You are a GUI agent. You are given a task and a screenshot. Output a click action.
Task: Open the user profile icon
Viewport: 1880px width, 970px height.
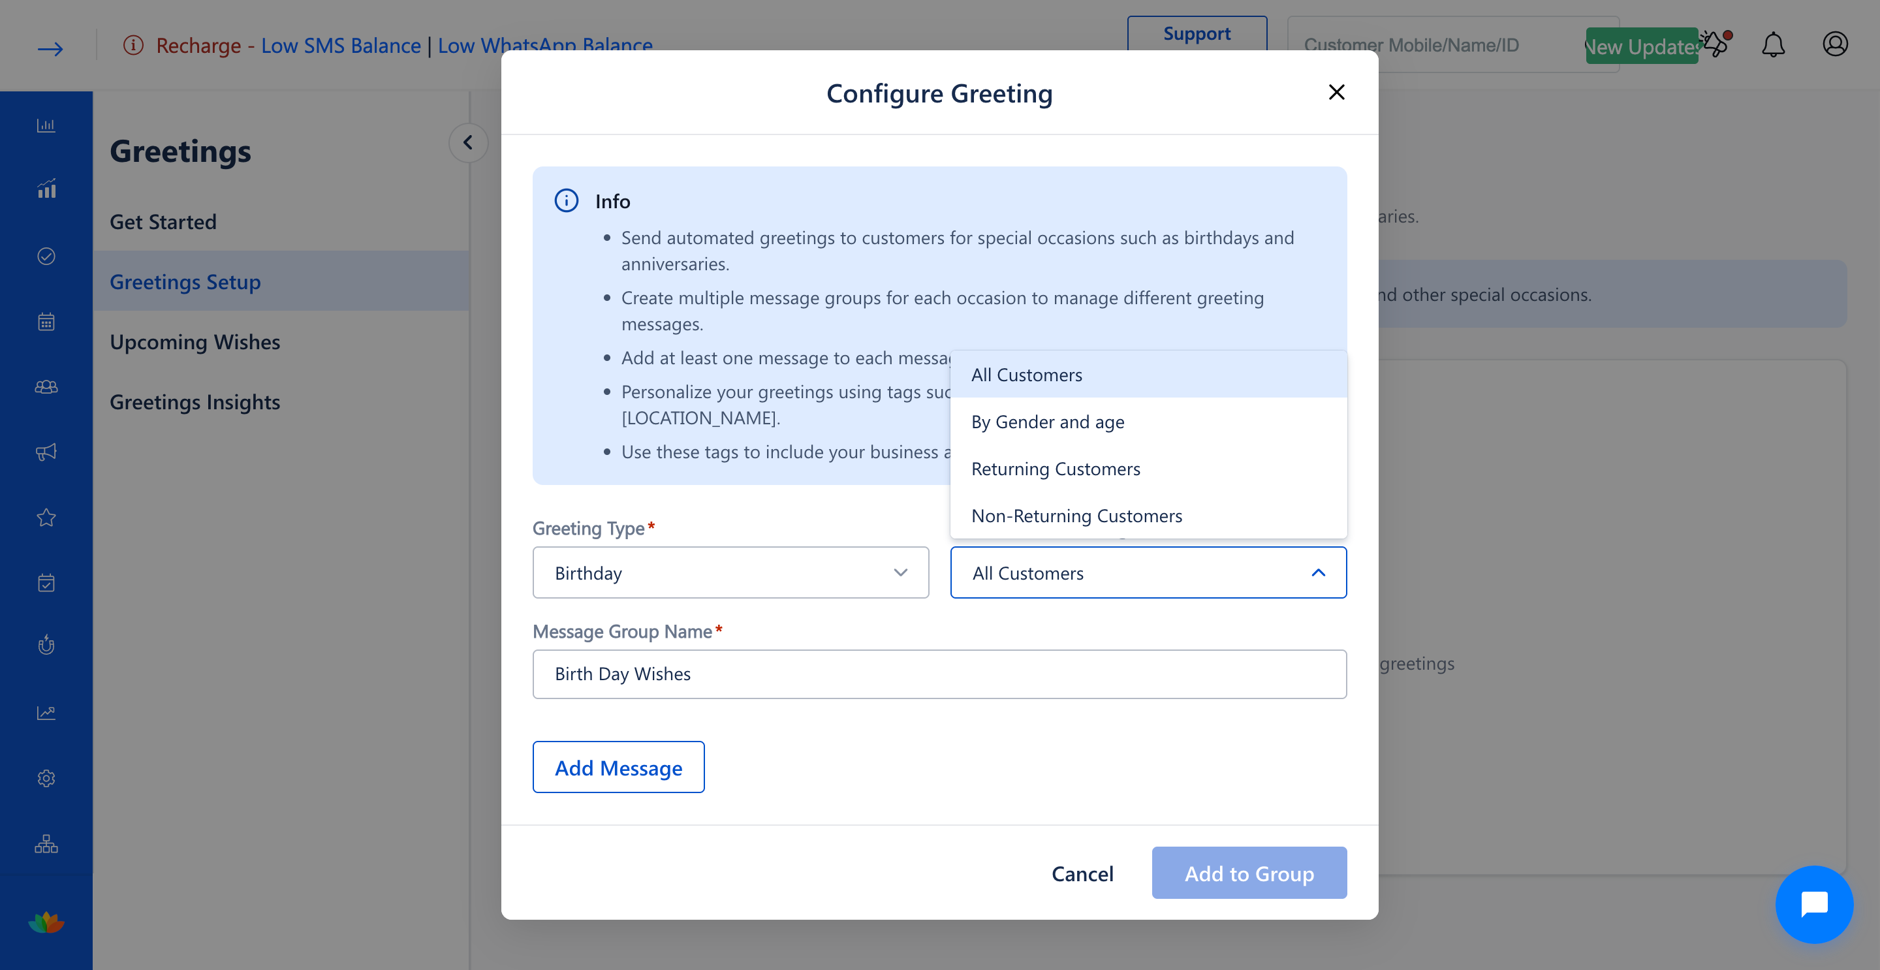pos(1835,44)
